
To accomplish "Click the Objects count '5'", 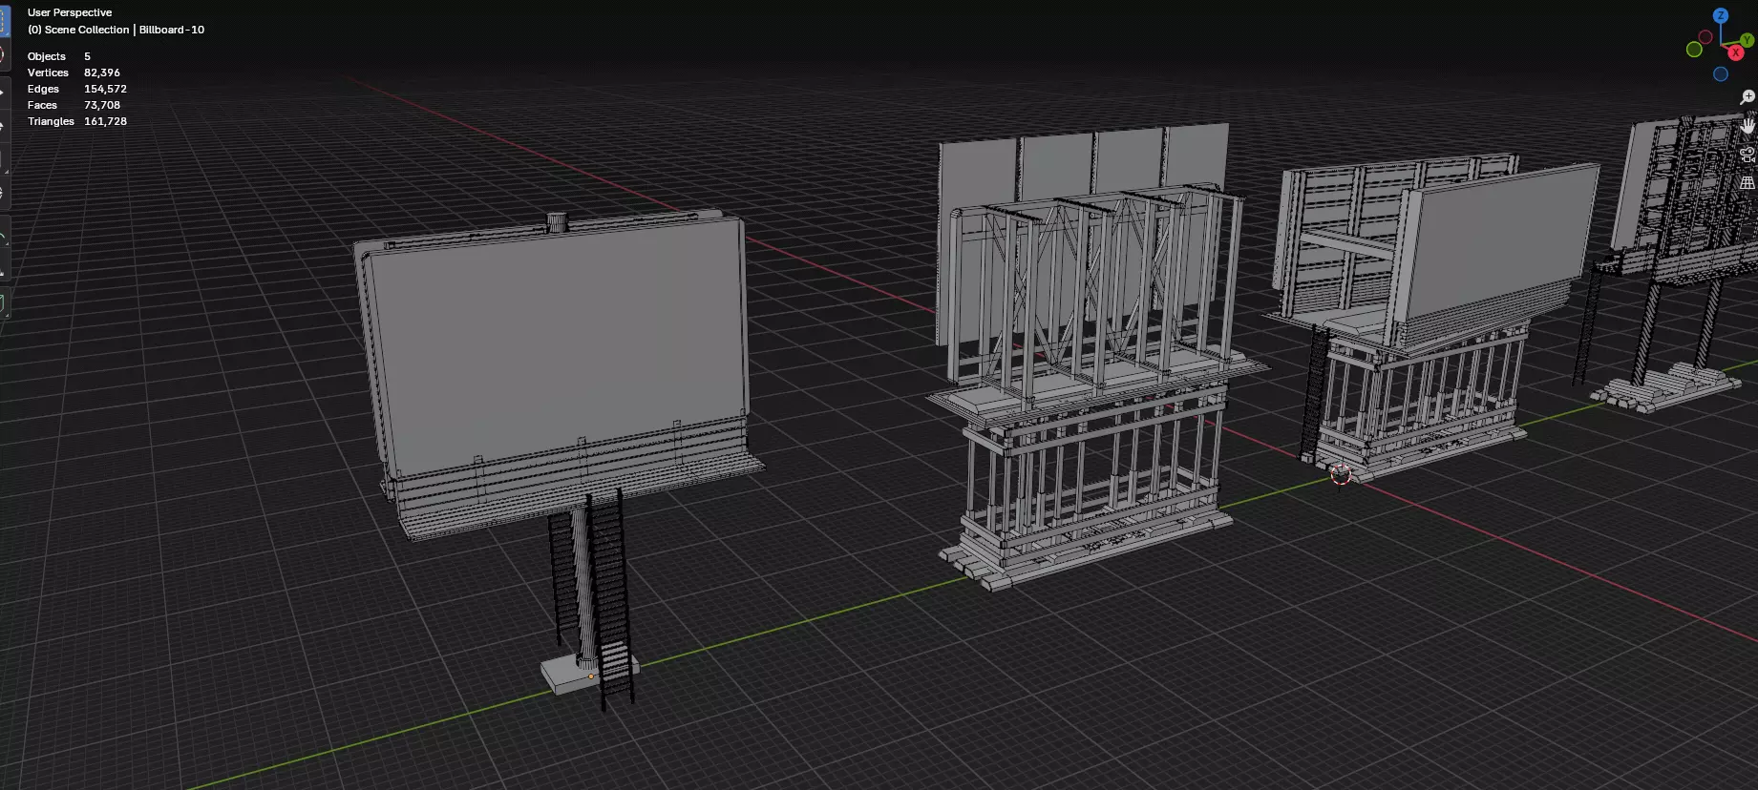I will click(x=87, y=56).
